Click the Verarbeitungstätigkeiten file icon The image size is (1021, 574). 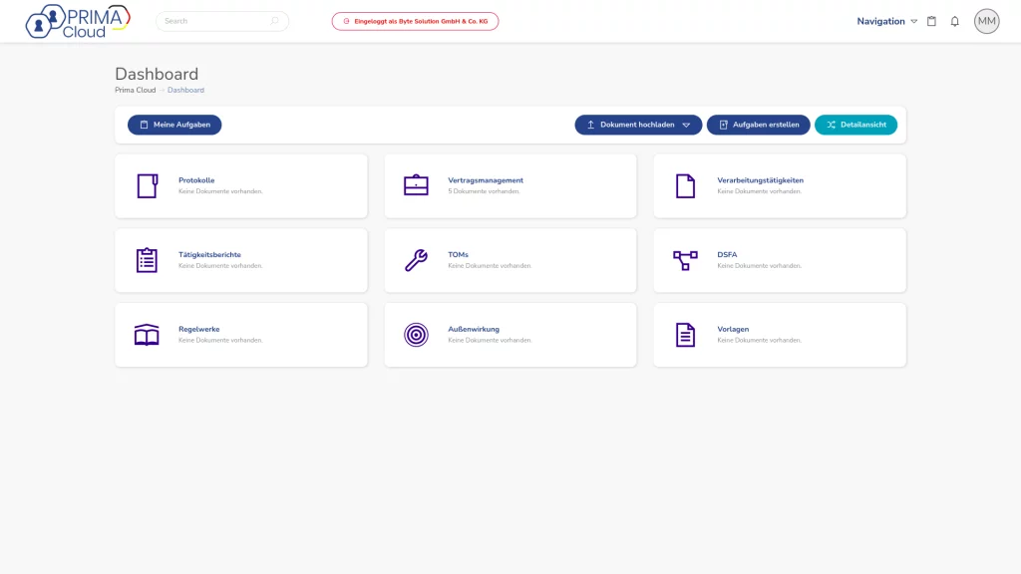click(685, 185)
